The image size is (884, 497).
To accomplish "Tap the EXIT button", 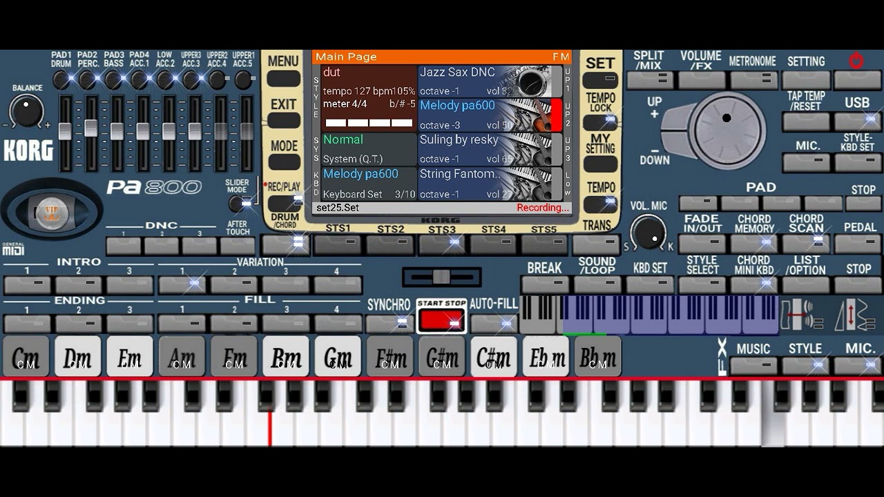I will (283, 121).
